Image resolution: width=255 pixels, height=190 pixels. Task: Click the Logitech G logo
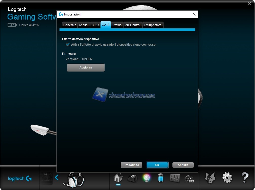[x=20, y=178]
